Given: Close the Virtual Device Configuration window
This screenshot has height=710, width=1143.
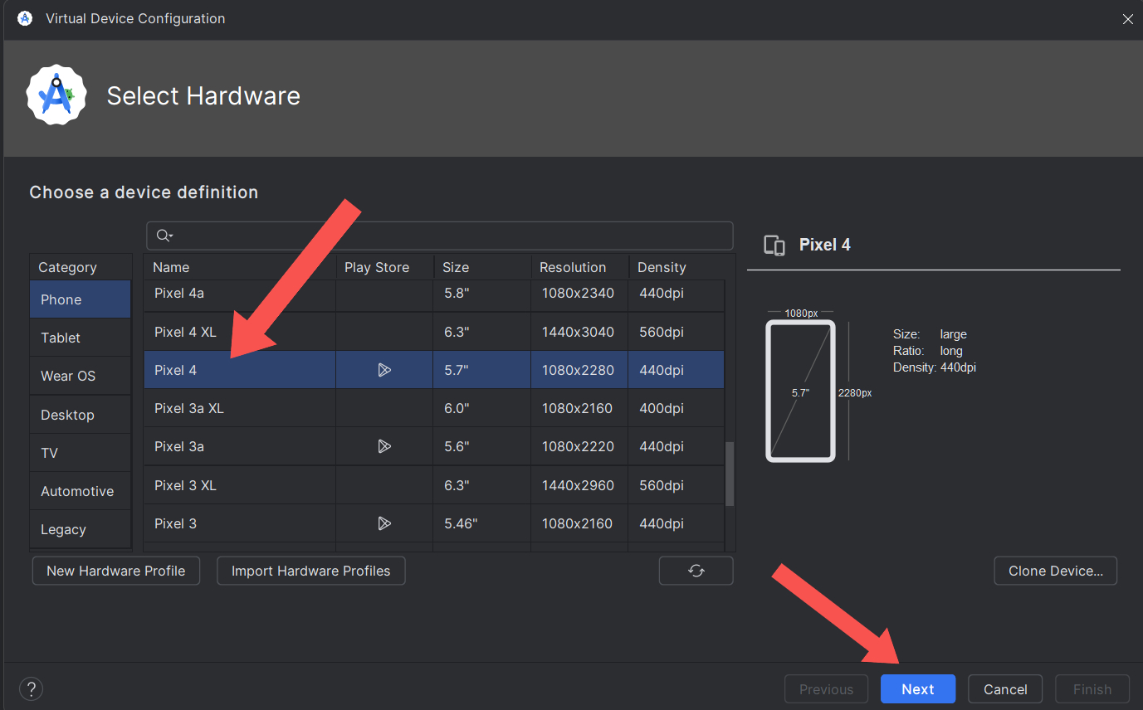Looking at the screenshot, I should (1127, 18).
